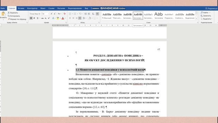Switch to the Design (Конструктор) tab
Image resolution: width=218 pixels, height=123 pixels.
pyautogui.click(x=32, y=8)
